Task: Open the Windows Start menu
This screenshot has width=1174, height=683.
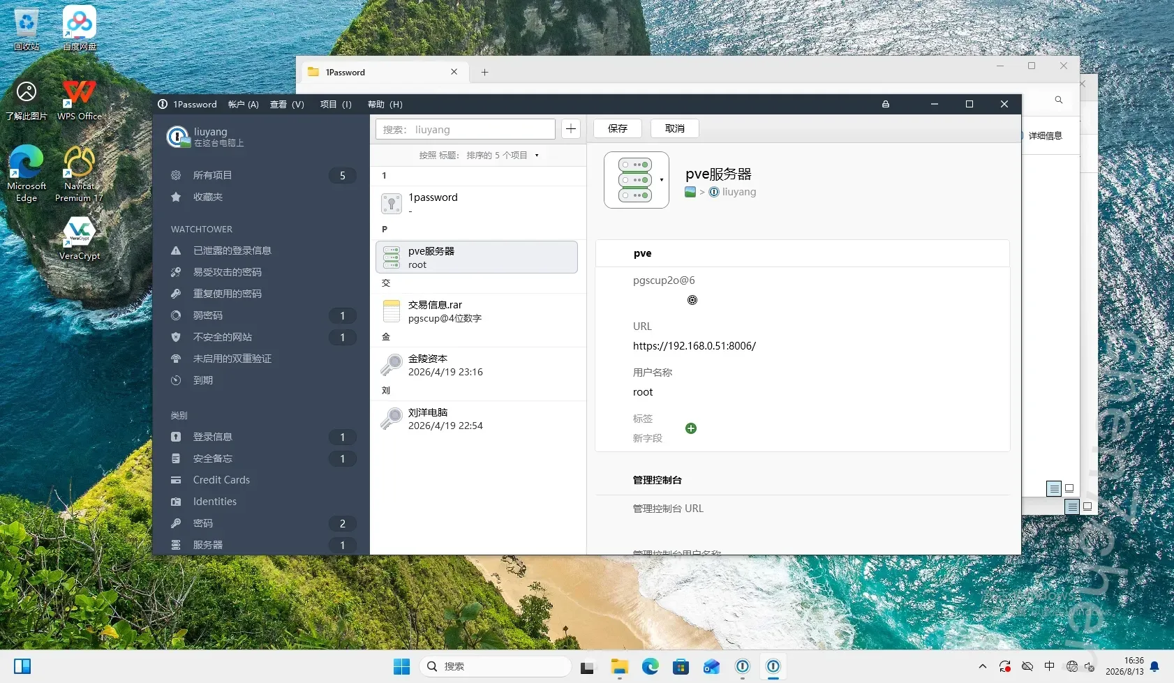Action: pos(402,667)
